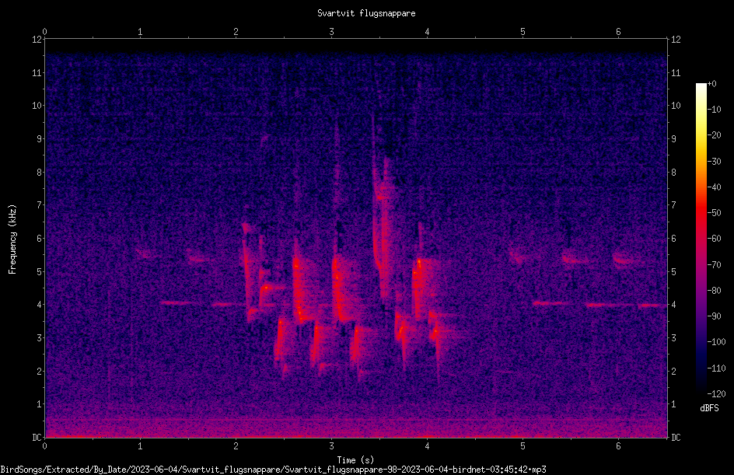The image size is (734, 475).
Task: Select the 5 second mark on top time axis
Action: coord(523,32)
